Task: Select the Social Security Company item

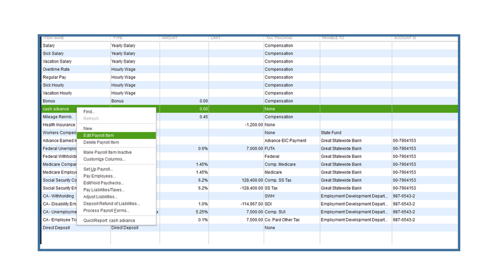Action: 60,181
